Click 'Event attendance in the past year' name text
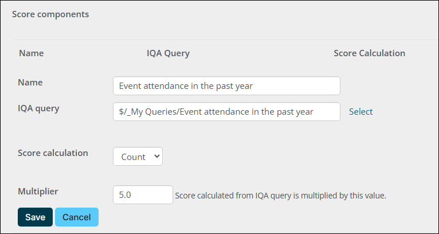Image resolution: width=439 pixels, height=234 pixels. (186, 86)
